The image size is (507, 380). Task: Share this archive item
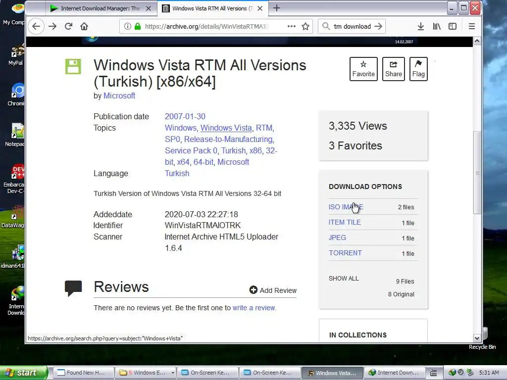click(394, 69)
